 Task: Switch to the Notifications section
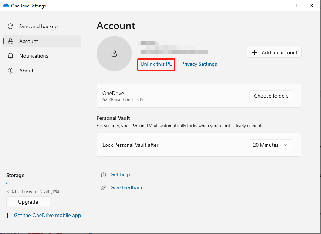[x=34, y=56]
